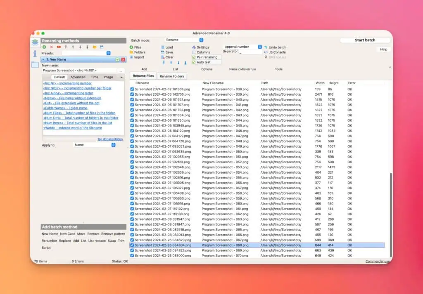
Task: Click the red X delete method icon
Action: click(x=51, y=47)
